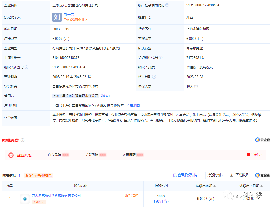Click help icon beside 核准日期

point(154,77)
